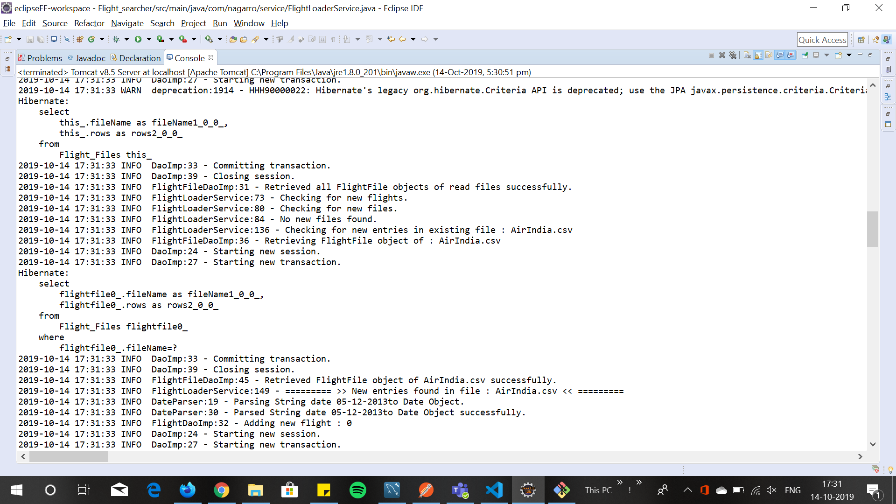
Task: Open the Run menu in Eclipse
Action: (219, 23)
